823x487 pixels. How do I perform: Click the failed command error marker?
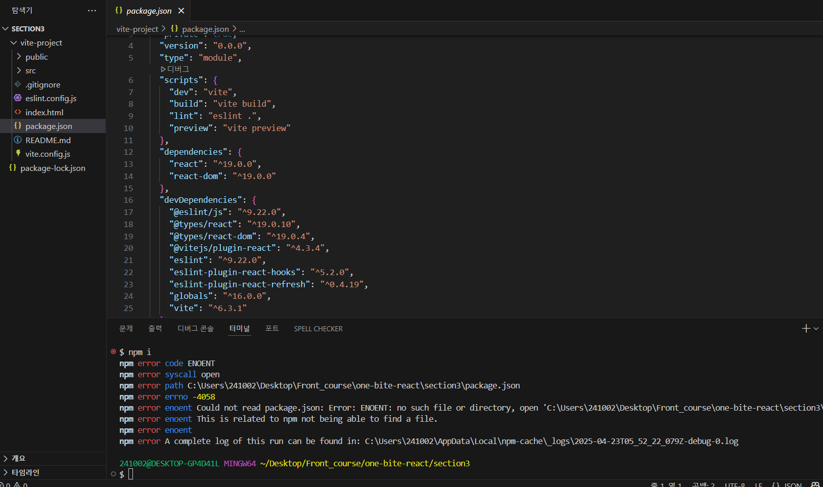click(113, 351)
